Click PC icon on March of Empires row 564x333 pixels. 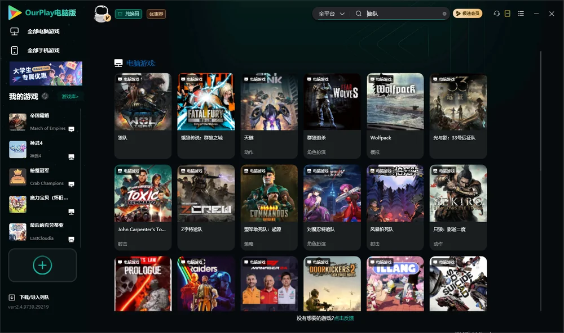point(71,129)
